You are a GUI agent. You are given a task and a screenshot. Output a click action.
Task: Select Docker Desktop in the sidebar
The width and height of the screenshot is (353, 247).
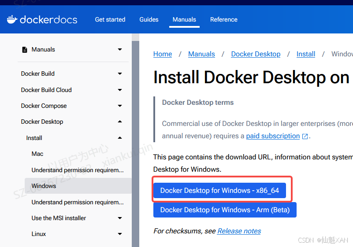pyautogui.click(x=42, y=122)
